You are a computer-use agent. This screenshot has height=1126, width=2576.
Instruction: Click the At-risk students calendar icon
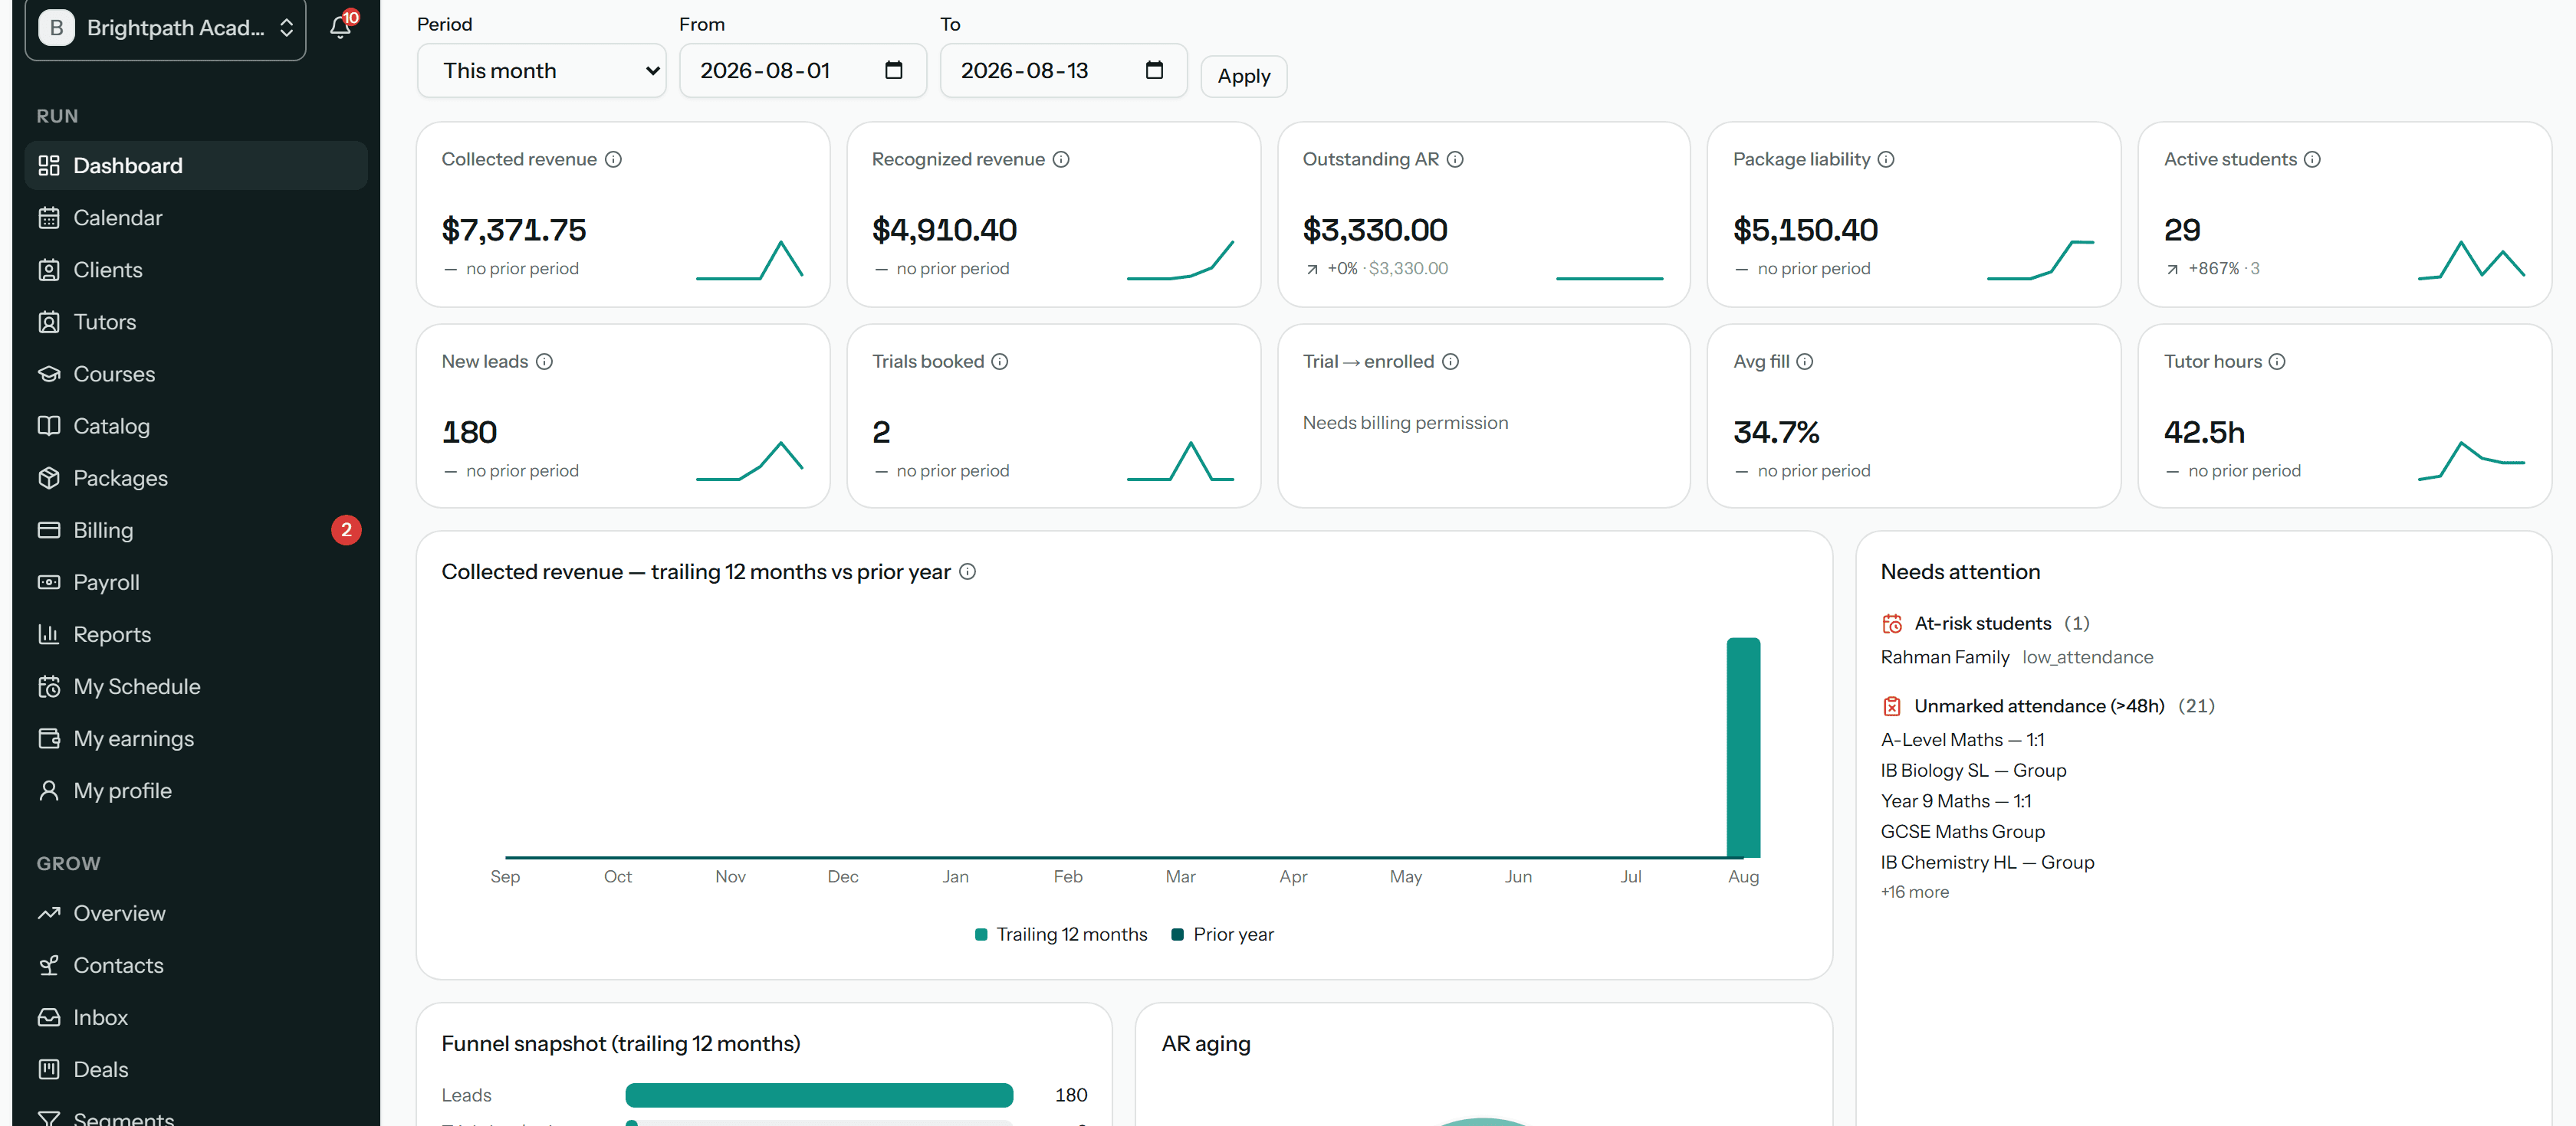tap(1892, 624)
